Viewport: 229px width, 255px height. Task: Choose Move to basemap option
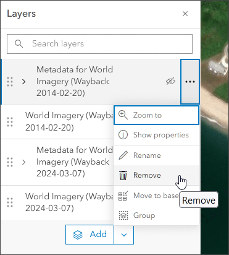pos(156,196)
